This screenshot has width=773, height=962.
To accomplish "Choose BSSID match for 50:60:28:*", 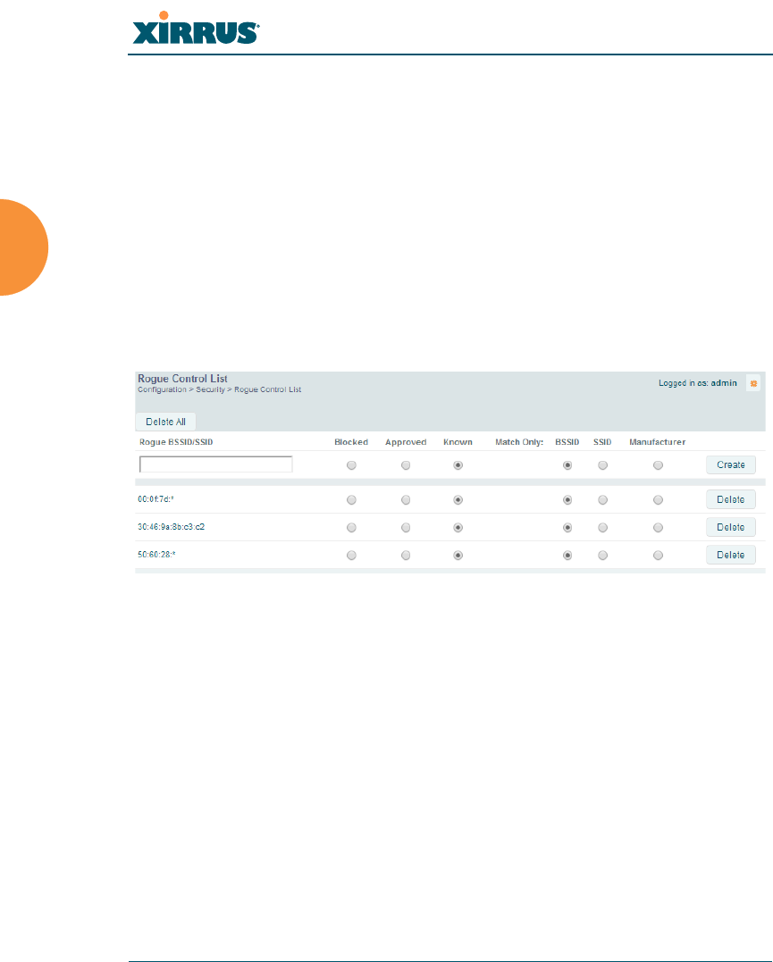I will (567, 556).
